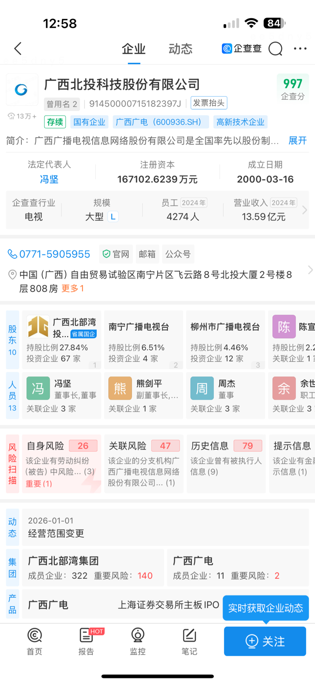
Task: Open 广西广电 group card with 11 members
Action: pos(238,568)
